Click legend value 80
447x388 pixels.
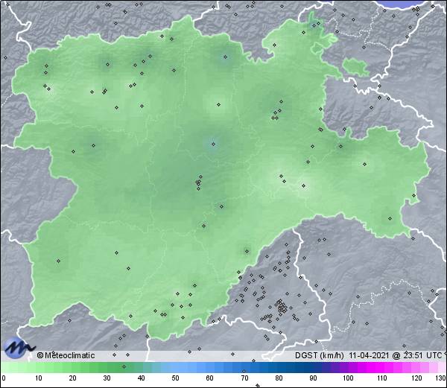click(279, 378)
